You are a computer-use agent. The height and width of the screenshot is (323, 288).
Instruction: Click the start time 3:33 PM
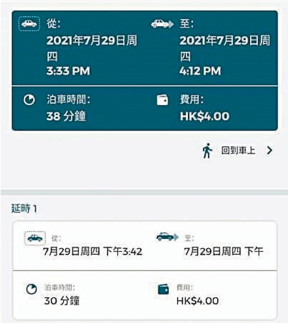pos(68,71)
